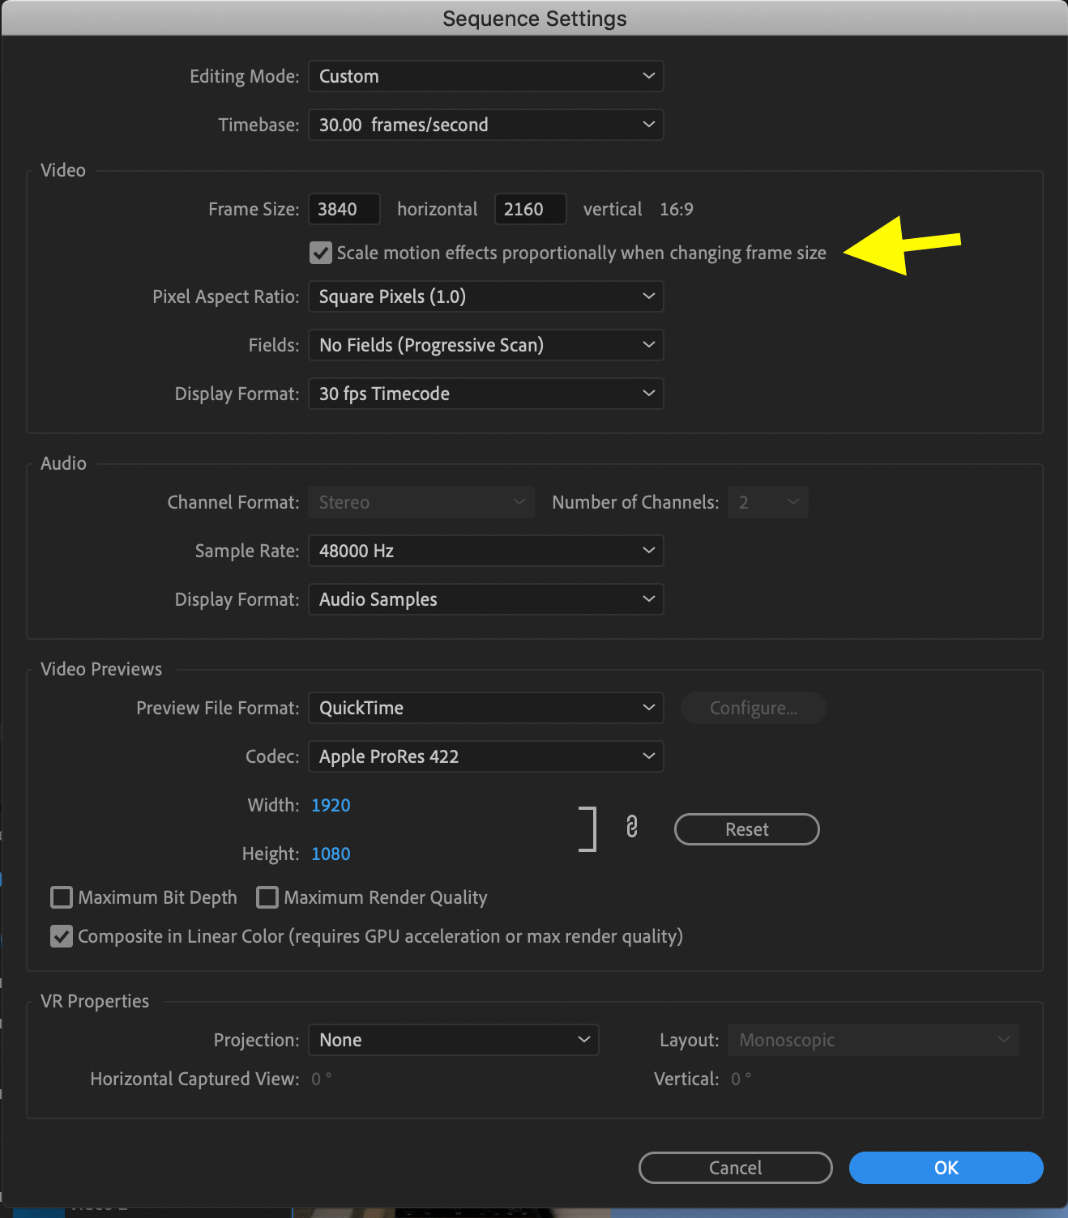The height and width of the screenshot is (1218, 1068).
Task: Enable Maximum Render Quality
Action: (x=267, y=897)
